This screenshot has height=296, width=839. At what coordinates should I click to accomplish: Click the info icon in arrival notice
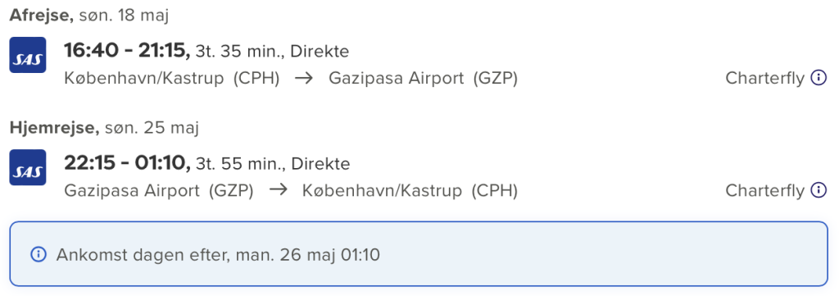(x=38, y=255)
